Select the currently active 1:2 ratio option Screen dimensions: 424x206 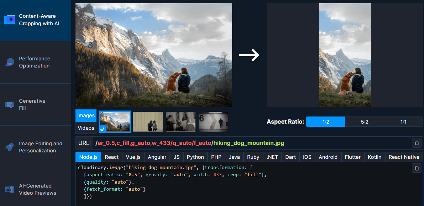click(x=325, y=121)
